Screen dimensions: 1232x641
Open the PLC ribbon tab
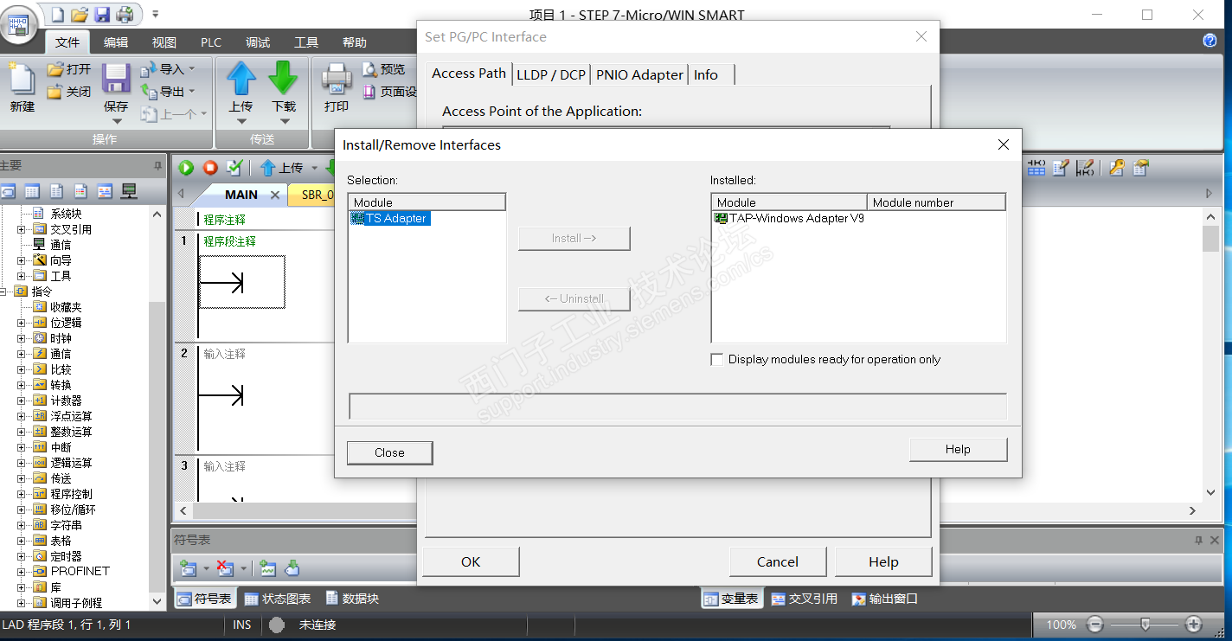[211, 42]
